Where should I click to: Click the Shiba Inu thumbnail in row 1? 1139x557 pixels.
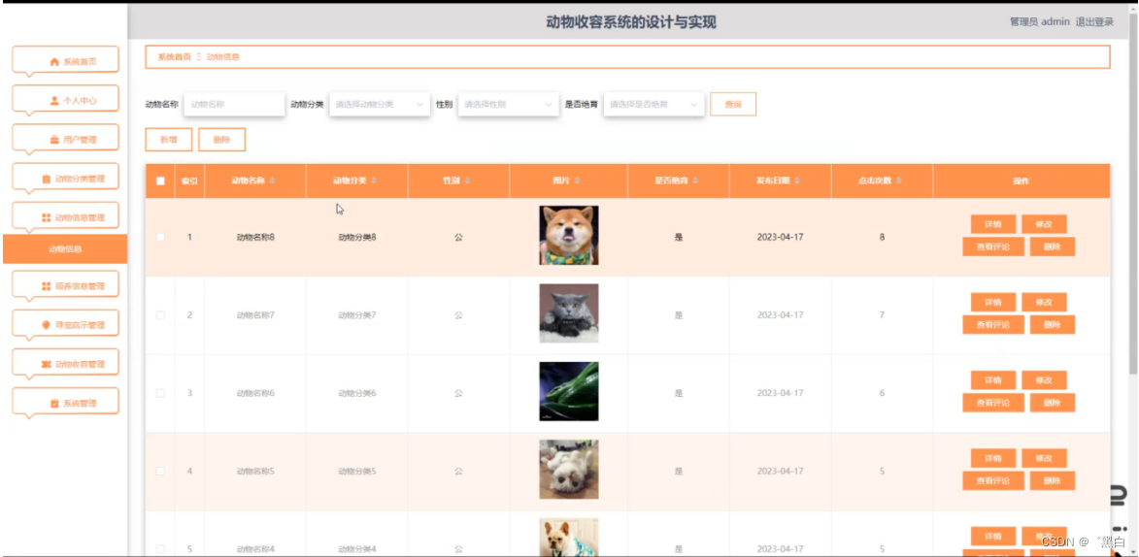tap(569, 235)
